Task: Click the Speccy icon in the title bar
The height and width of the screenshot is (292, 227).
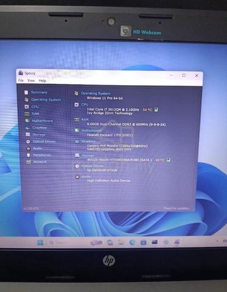Action: click(x=21, y=73)
